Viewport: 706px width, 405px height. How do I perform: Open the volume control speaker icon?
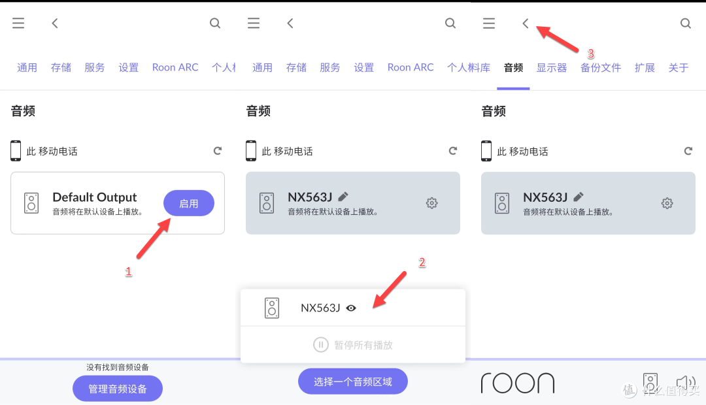click(686, 382)
